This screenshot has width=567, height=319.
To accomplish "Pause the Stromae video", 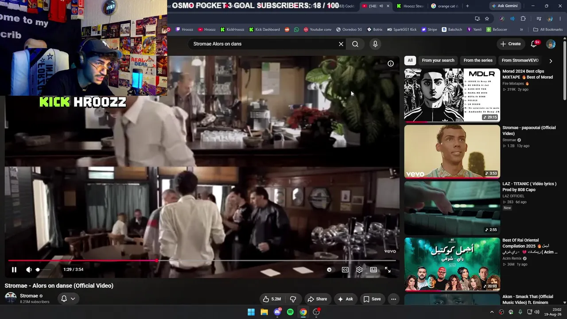I will (x=14, y=269).
